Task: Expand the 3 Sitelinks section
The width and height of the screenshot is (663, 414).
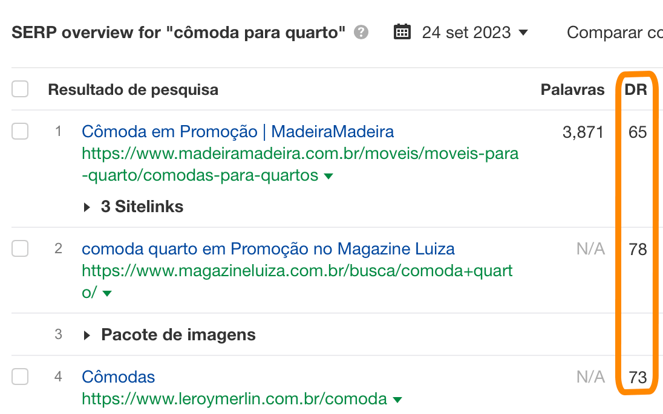Action: tap(134, 207)
